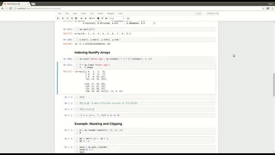The image size is (275, 155).
Task: Click the Out[21] output prompt
Action: pos(68,71)
